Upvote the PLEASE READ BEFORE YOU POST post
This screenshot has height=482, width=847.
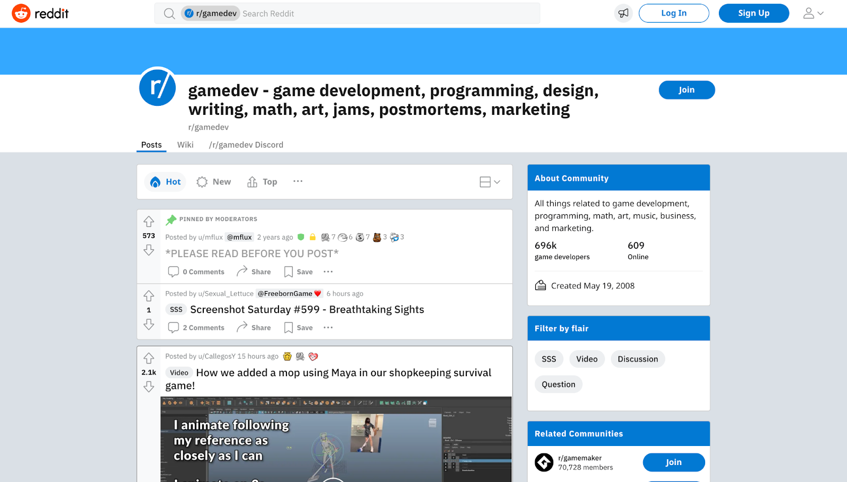149,221
